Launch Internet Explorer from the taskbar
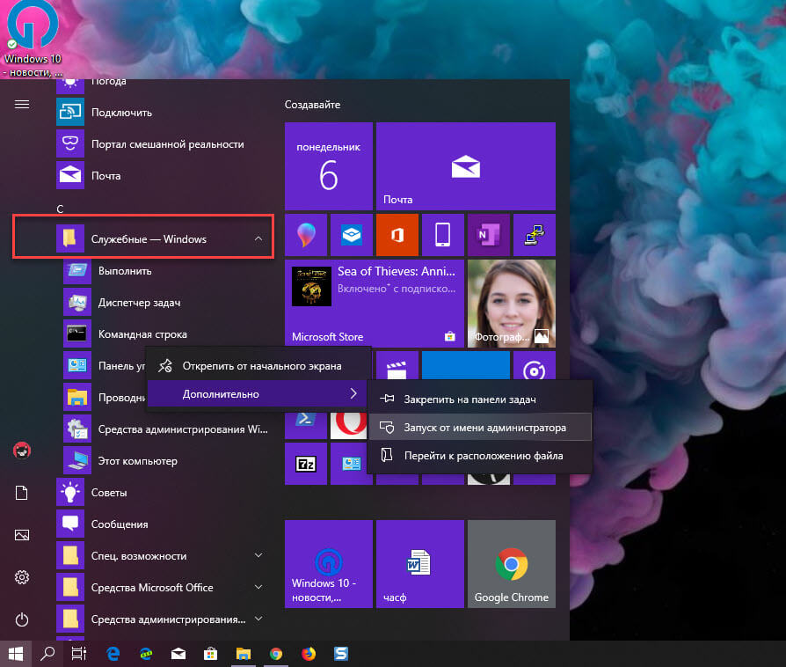This screenshot has height=667, width=786. 146,654
